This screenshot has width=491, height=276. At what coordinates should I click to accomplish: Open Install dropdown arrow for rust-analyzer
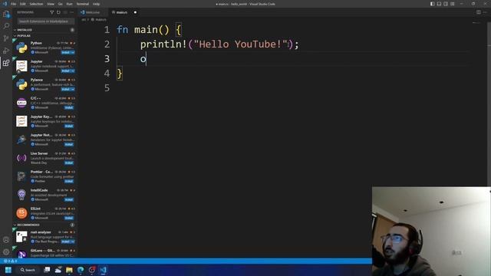(73, 242)
